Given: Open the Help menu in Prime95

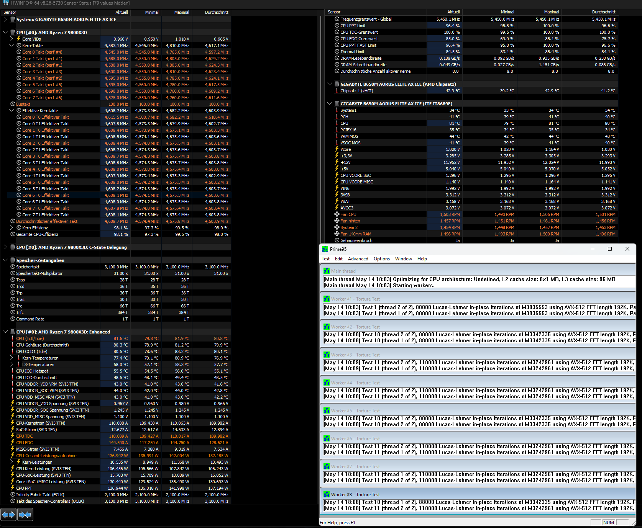Looking at the screenshot, I should pos(422,259).
